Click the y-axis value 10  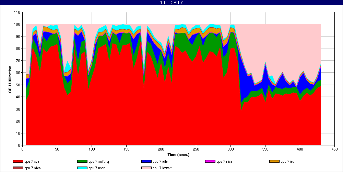[x=19, y=133]
